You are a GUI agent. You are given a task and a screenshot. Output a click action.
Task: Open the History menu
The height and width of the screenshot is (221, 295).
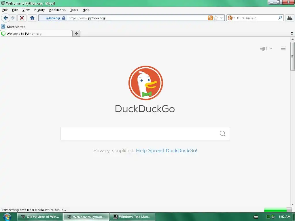[39, 10]
